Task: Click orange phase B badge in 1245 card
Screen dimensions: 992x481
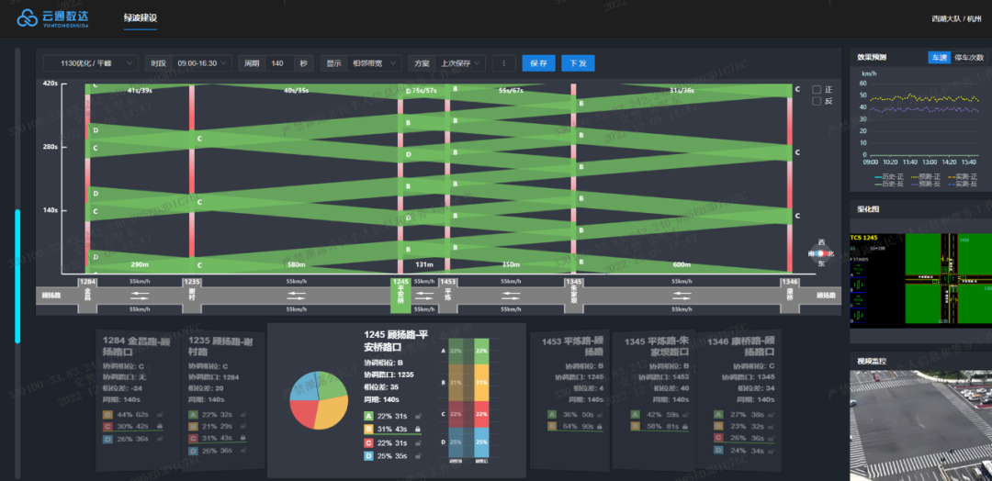Action: click(369, 430)
